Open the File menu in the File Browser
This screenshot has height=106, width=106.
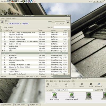pos(47,81)
